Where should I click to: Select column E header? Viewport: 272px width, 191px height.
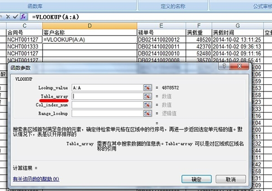point(161,26)
